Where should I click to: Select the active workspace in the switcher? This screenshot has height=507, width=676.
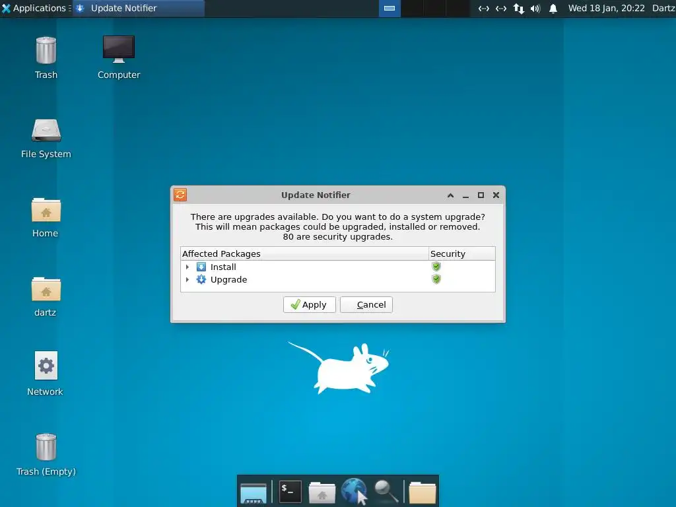(x=389, y=8)
